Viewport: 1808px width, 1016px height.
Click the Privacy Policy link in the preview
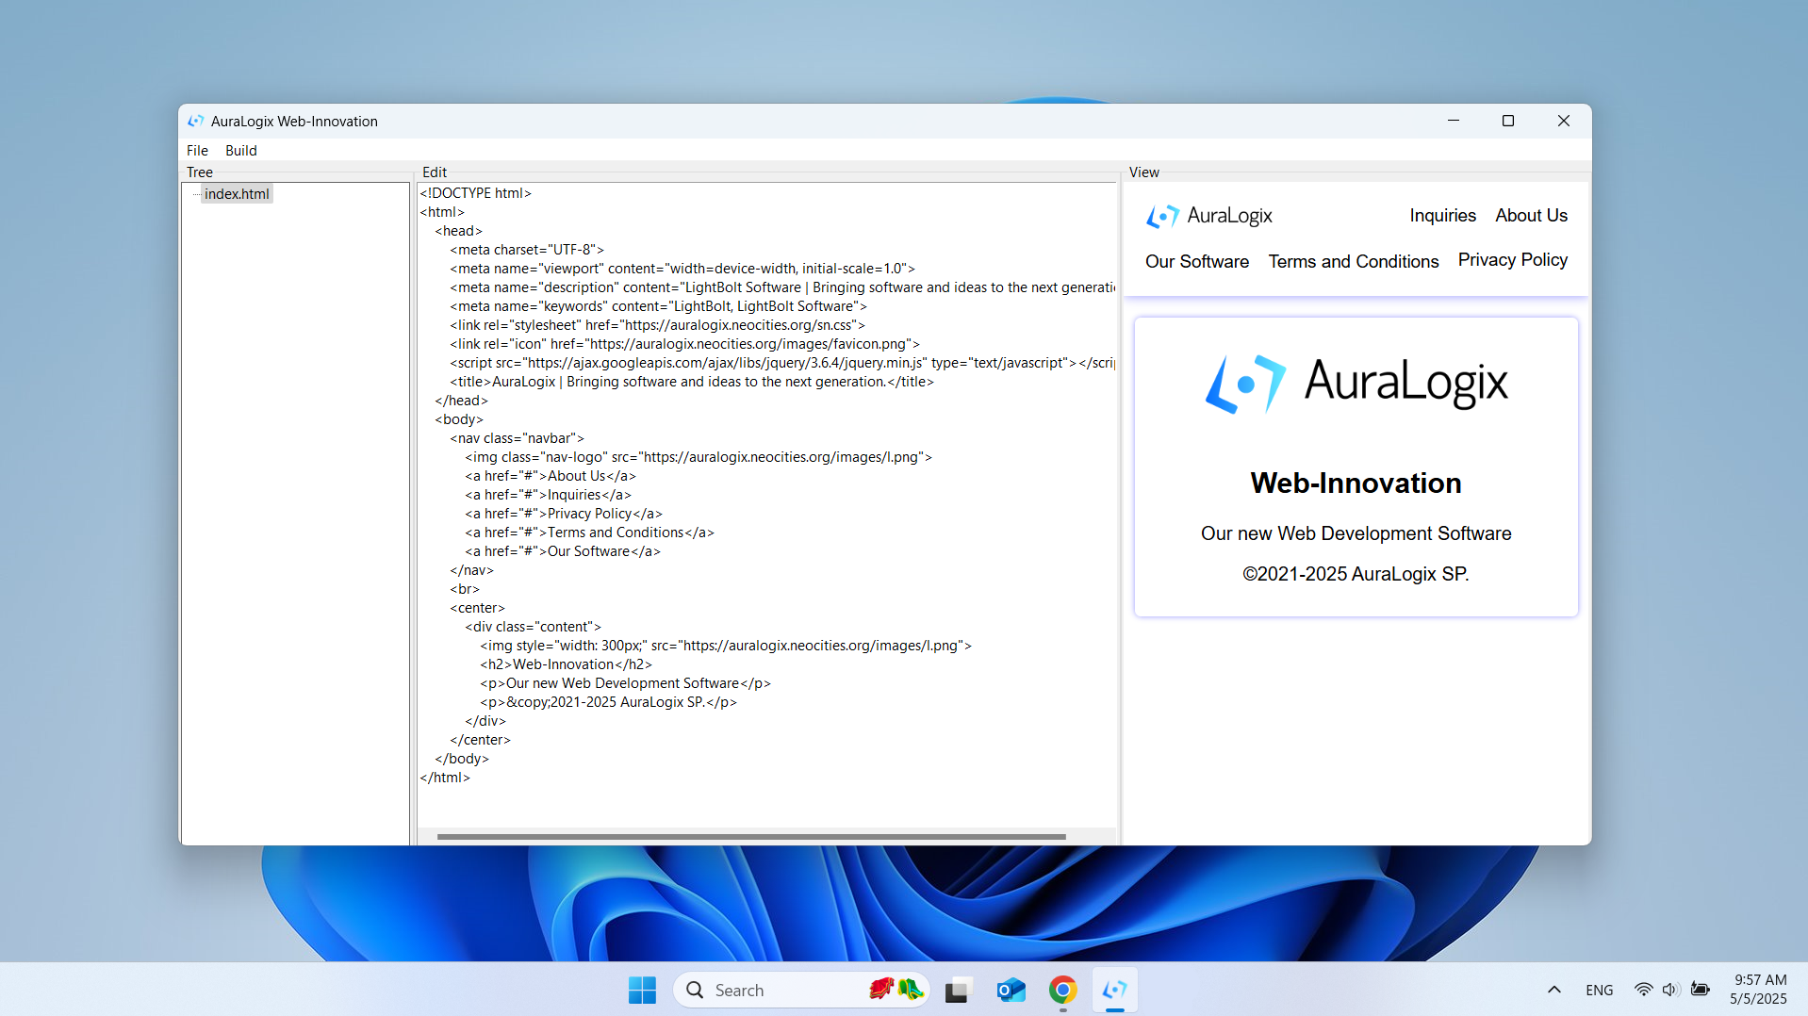pos(1512,260)
